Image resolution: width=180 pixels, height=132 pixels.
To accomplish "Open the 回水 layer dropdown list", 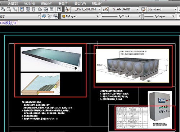I will [20, 16].
